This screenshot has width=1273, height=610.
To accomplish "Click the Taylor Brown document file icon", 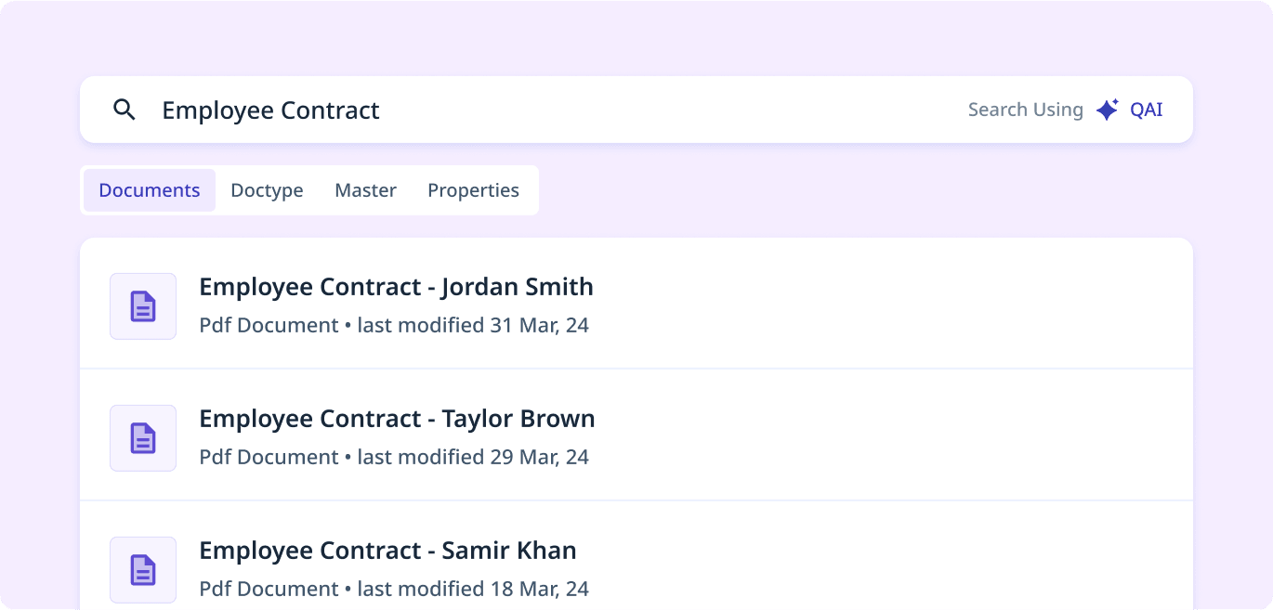I will (143, 438).
